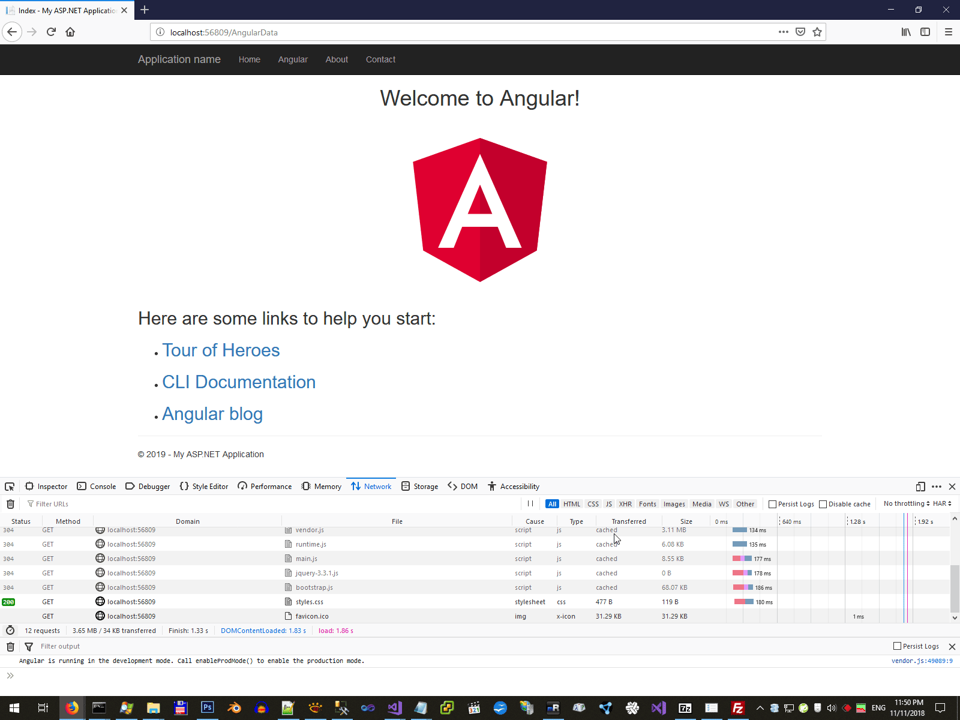Close the split console panel
The image size is (960, 720).
point(952,647)
